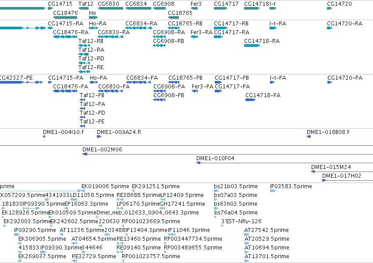
Task: Click protein CG14718-PA
Action: 263,95
